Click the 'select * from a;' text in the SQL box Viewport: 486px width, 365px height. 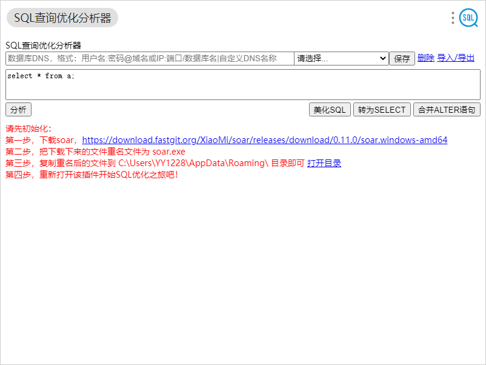point(41,76)
